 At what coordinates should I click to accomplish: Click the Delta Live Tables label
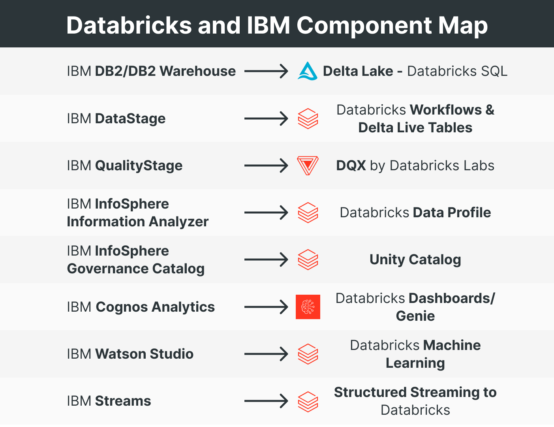pos(415,127)
